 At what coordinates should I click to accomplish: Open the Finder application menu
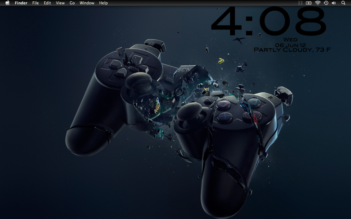click(x=21, y=3)
